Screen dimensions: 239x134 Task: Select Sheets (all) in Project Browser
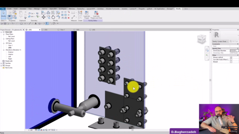coord(9,61)
